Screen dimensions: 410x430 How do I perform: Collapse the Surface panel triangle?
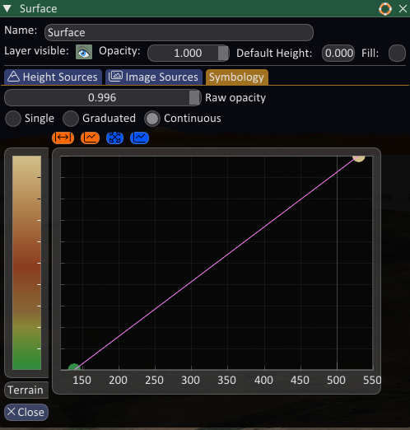[x=7, y=9]
